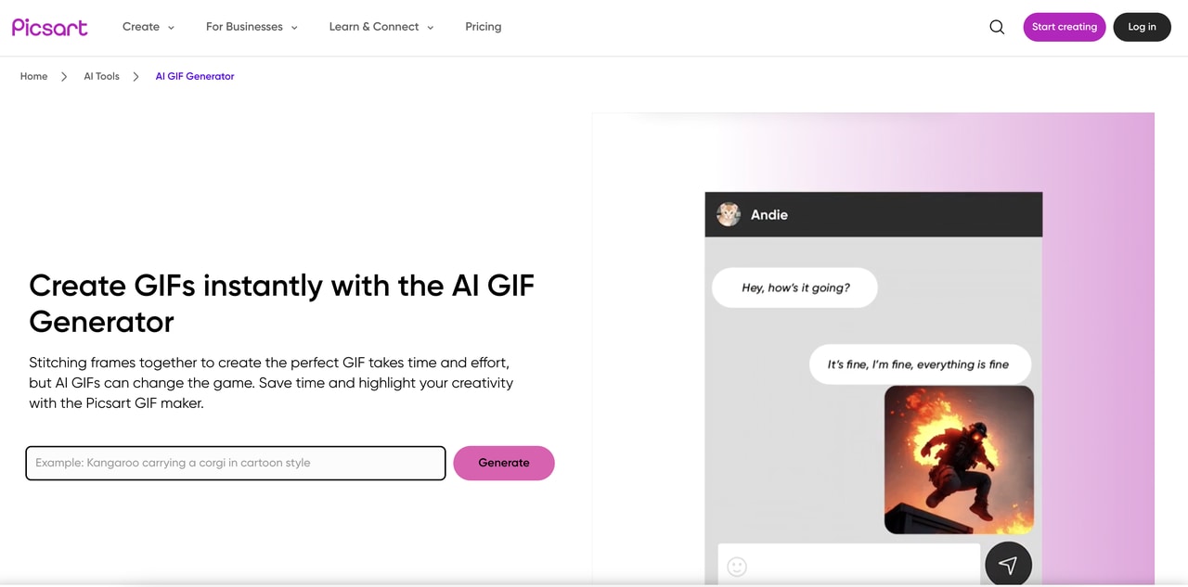Navigate to Home breadcrumb
This screenshot has width=1188, height=587.
tap(34, 77)
